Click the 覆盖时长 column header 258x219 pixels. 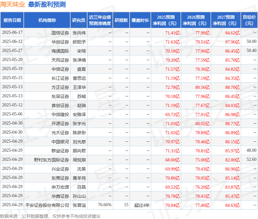pyautogui.click(x=140, y=20)
